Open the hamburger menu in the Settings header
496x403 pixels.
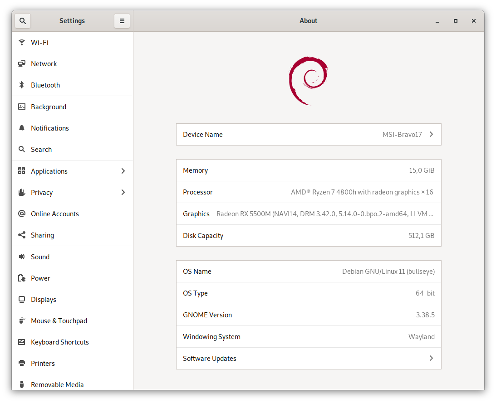(x=122, y=21)
